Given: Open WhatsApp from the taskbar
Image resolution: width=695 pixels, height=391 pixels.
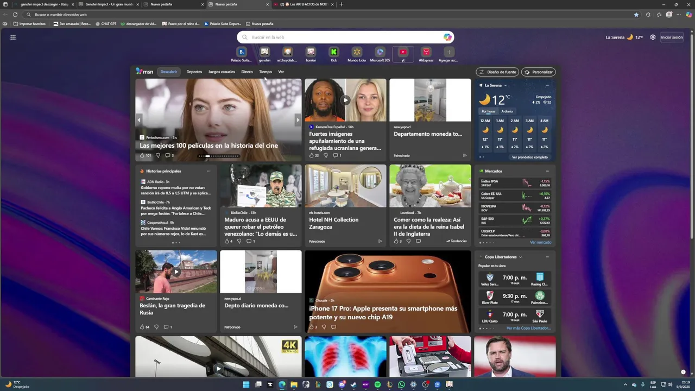Looking at the screenshot, I should 401,384.
